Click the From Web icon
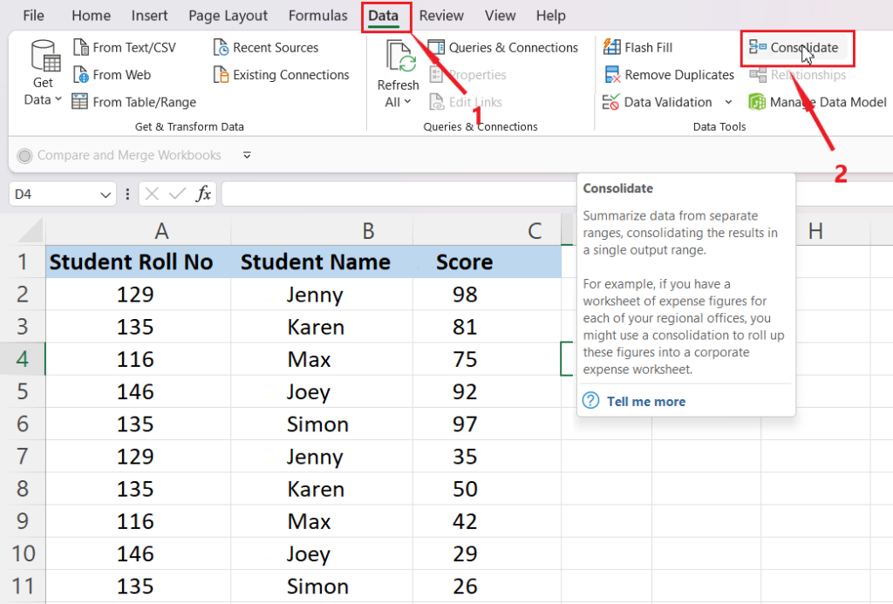The image size is (893, 604). point(81,75)
